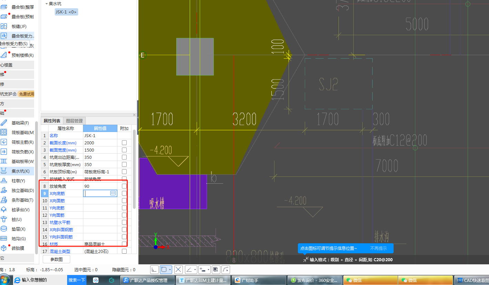
Task: Select 筏板负筋(X) raft negative rebar
Action: pyautogui.click(x=17, y=152)
